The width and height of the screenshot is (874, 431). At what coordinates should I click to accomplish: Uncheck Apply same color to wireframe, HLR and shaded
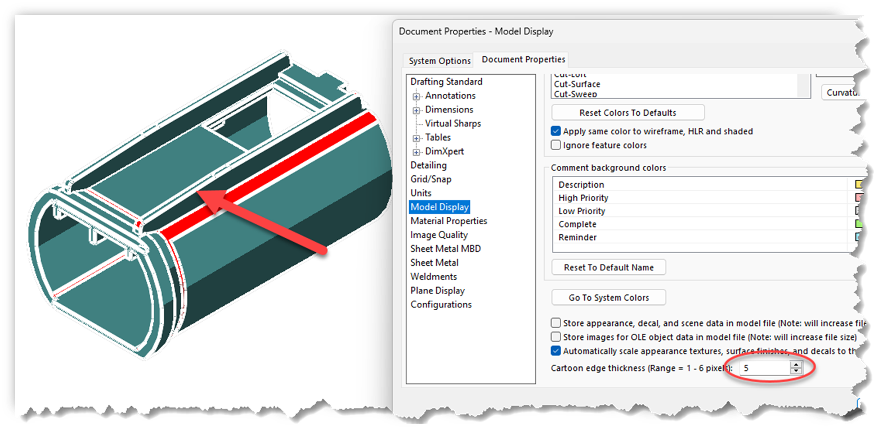[555, 130]
